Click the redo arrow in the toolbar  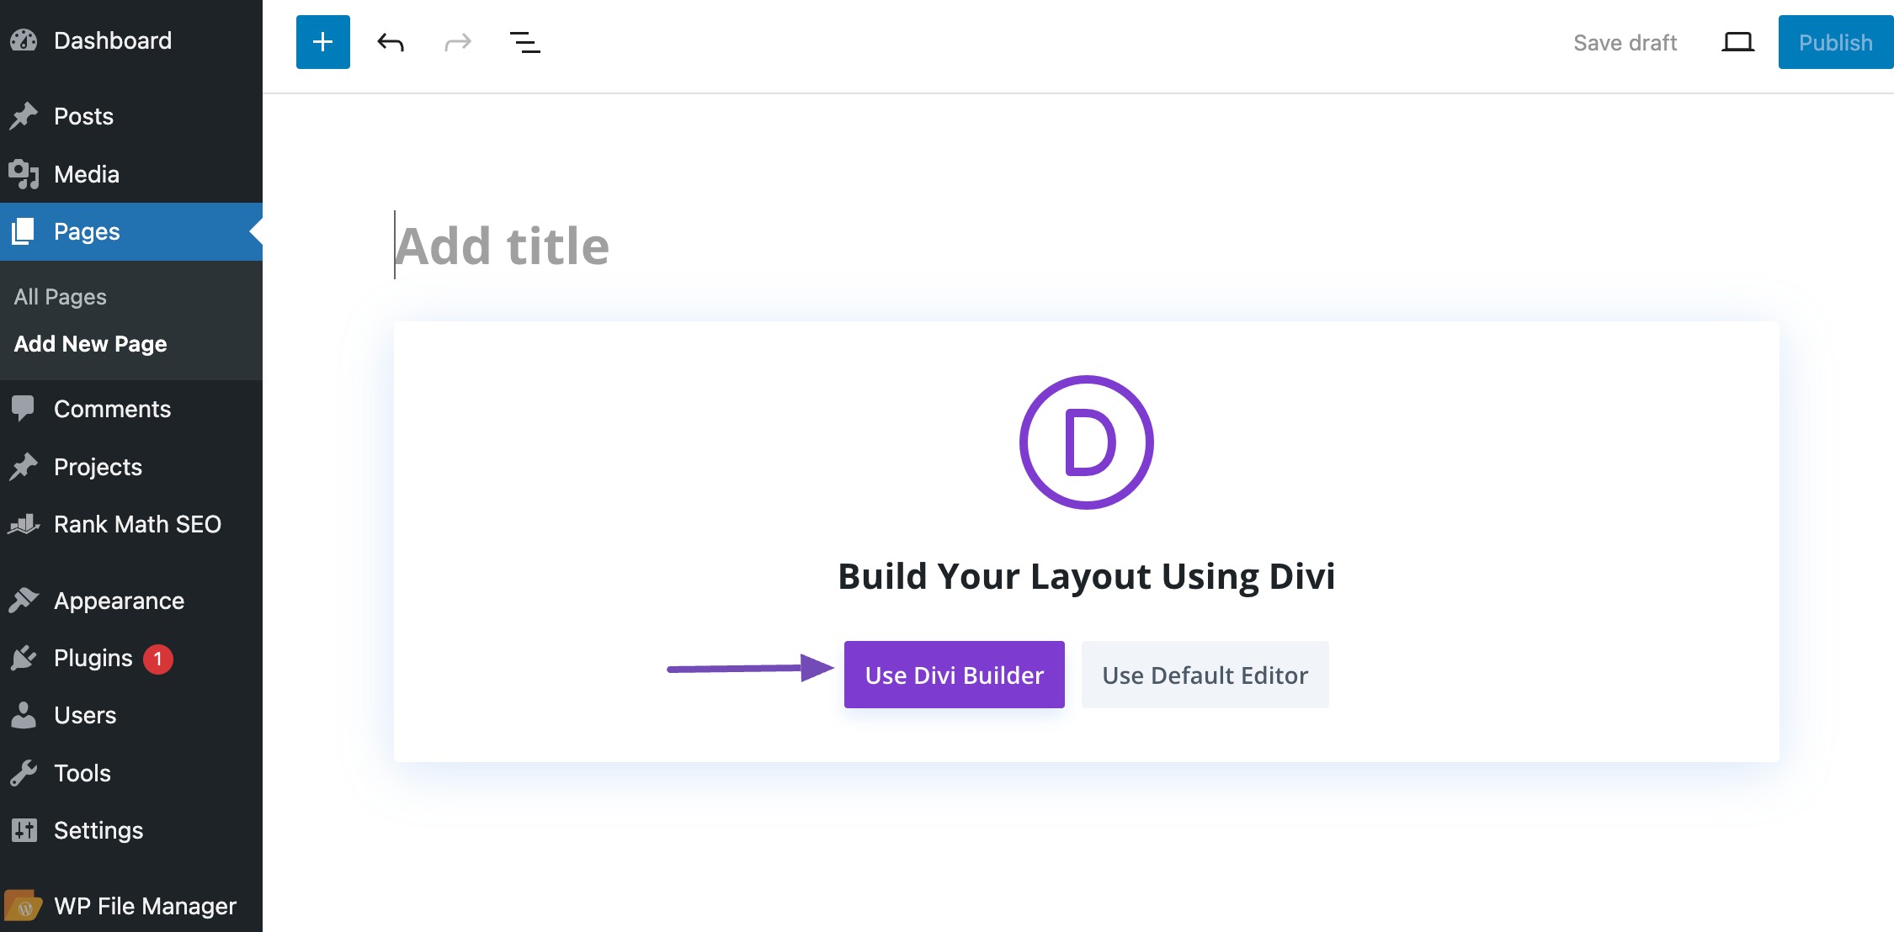coord(458,42)
